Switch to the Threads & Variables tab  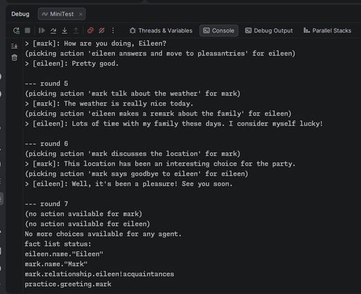pyautogui.click(x=160, y=31)
